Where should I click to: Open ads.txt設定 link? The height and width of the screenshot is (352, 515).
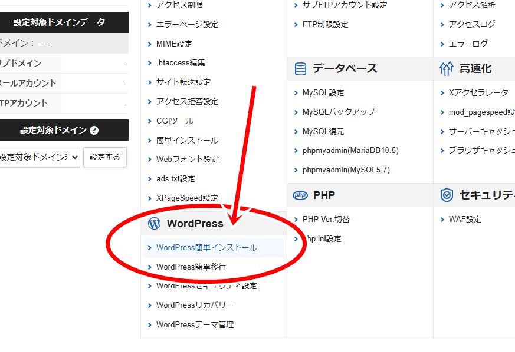click(x=176, y=179)
